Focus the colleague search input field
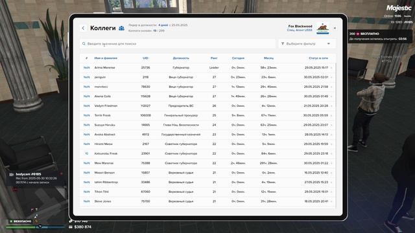Screen dimensions: 415x233 tap(178, 43)
